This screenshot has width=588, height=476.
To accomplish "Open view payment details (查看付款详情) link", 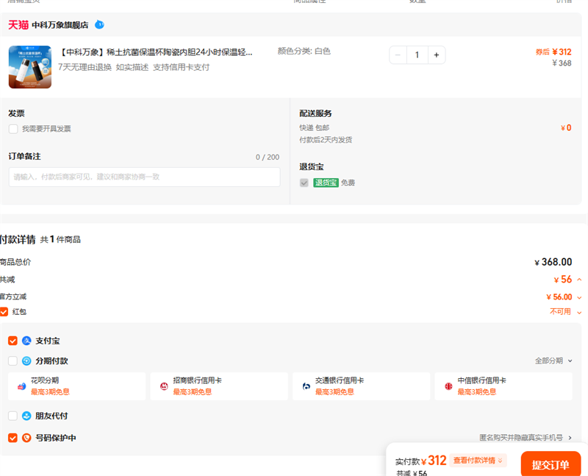I will (x=478, y=461).
